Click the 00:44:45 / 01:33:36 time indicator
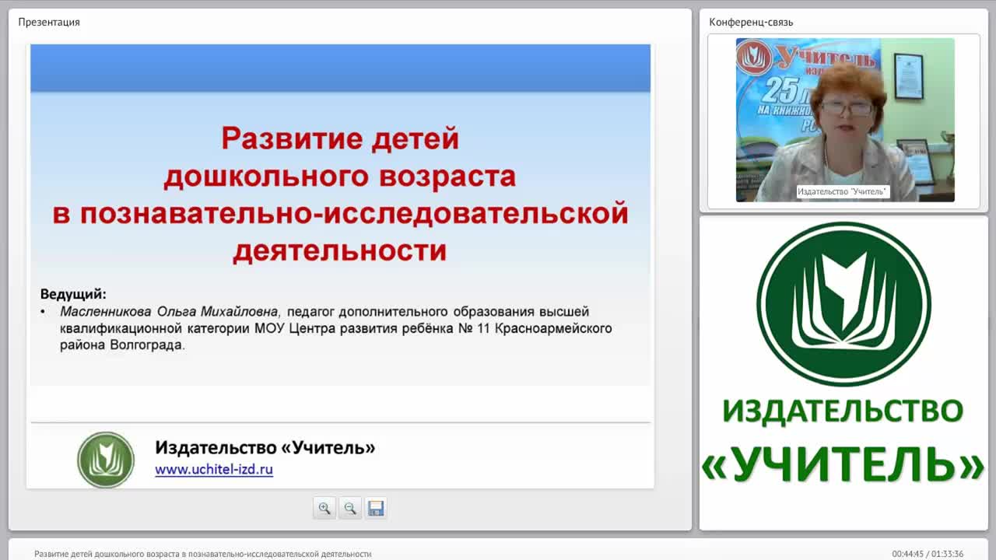996x560 pixels. (x=928, y=554)
